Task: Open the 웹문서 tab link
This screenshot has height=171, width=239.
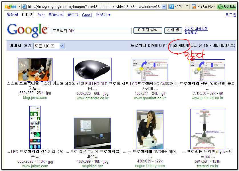Action: [13, 15]
